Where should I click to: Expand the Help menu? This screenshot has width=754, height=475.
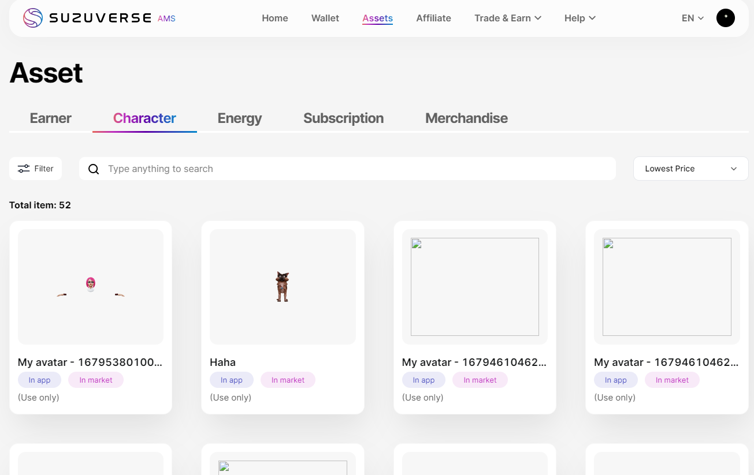click(x=579, y=18)
